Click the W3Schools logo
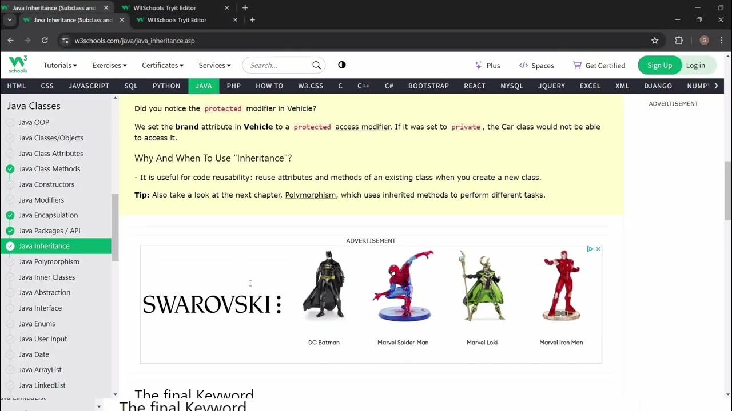 point(18,65)
